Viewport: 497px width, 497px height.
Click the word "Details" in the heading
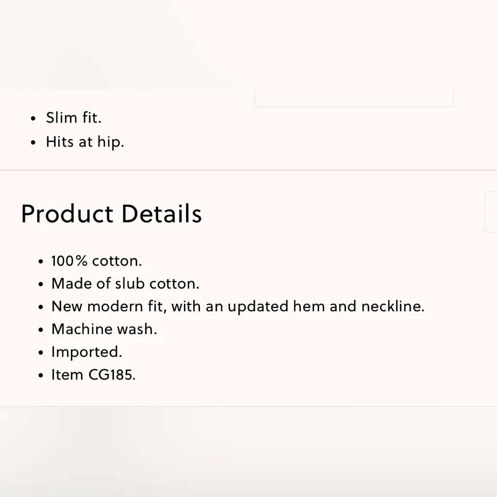(161, 214)
